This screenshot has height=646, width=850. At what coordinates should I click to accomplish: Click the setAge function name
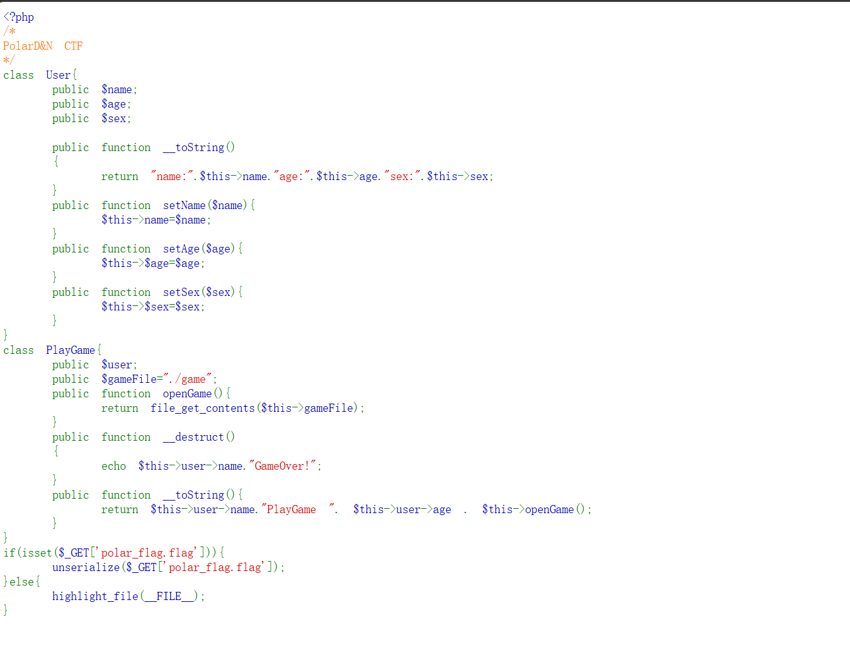(181, 249)
